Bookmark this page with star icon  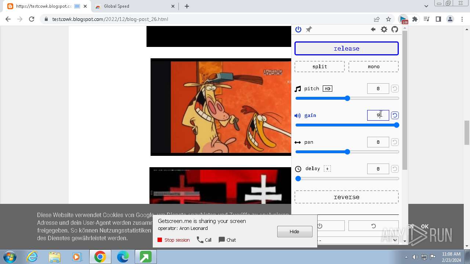pos(388,19)
